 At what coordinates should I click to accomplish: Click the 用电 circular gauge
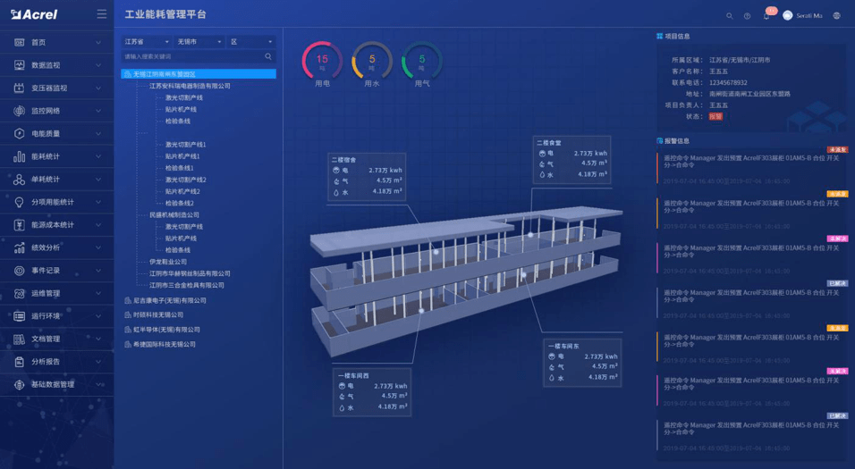[322, 61]
